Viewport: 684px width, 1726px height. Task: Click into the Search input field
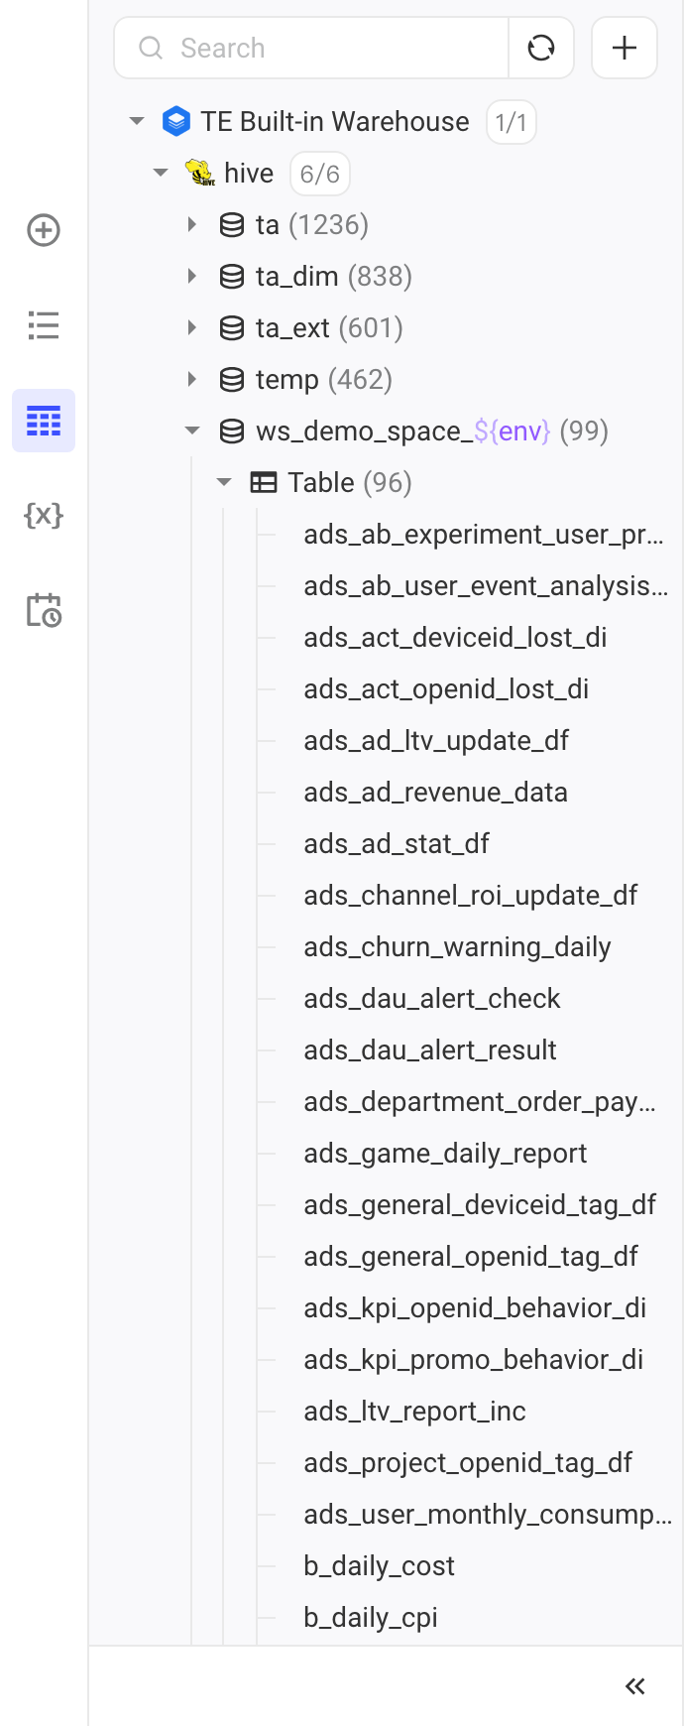pyautogui.click(x=311, y=48)
